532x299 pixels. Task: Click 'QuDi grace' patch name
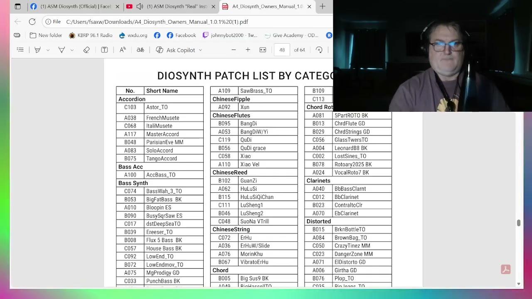(253, 148)
